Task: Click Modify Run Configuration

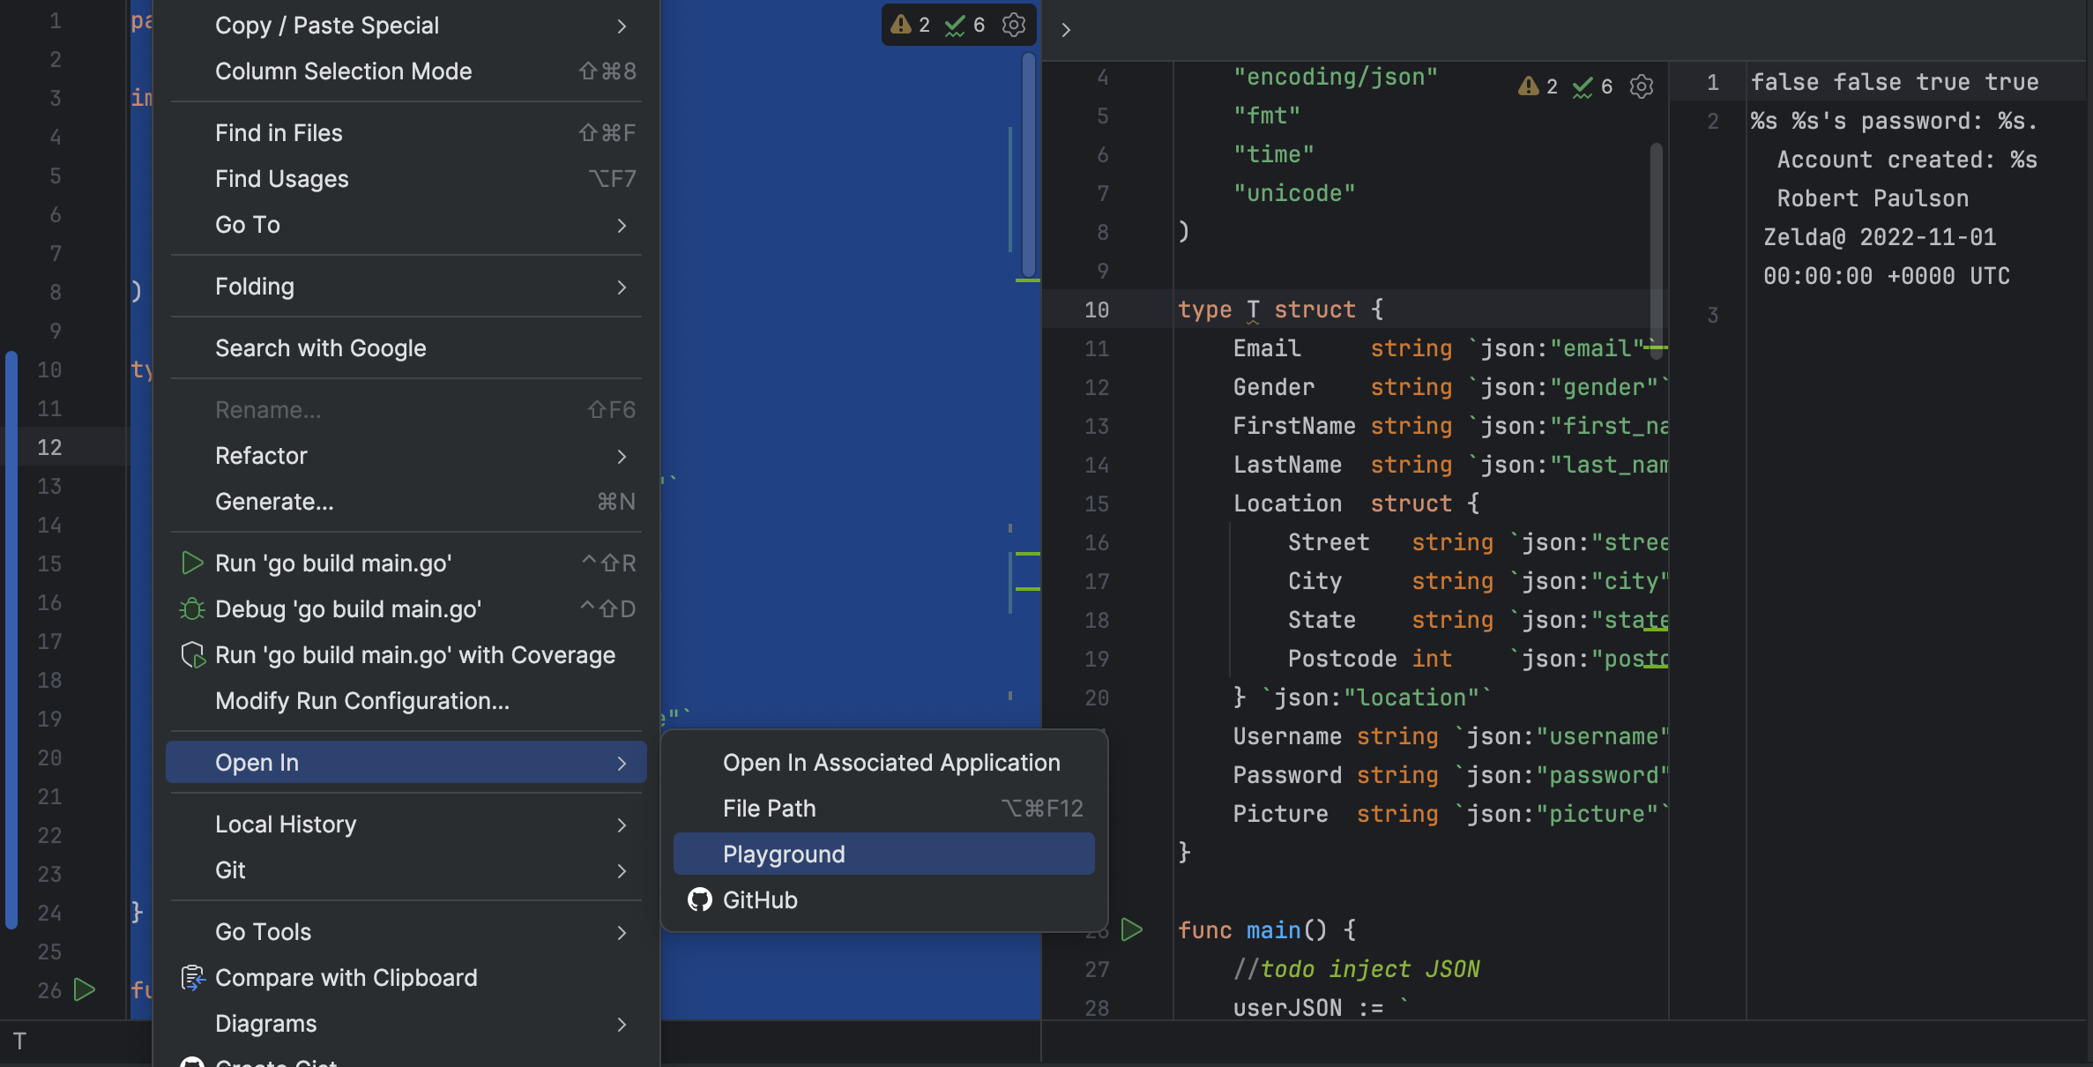Action: tap(361, 700)
